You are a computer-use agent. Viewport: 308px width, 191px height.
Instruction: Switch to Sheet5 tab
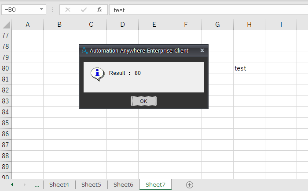[91, 185]
